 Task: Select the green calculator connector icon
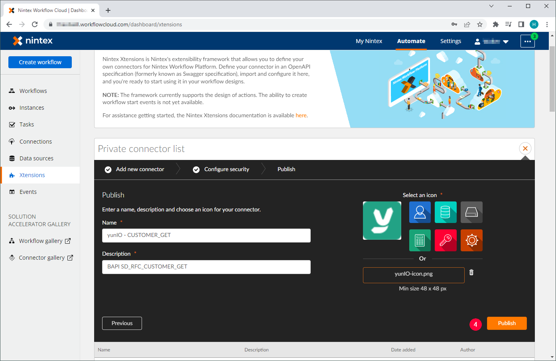(420, 240)
